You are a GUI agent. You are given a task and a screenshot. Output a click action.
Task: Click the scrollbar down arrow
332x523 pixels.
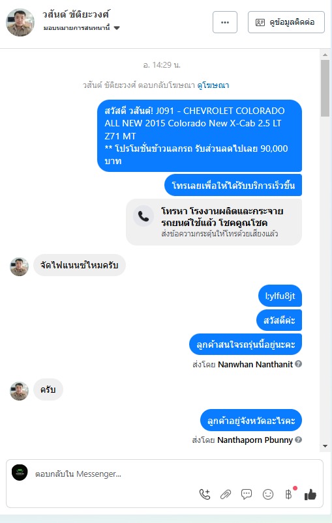tap(325, 446)
